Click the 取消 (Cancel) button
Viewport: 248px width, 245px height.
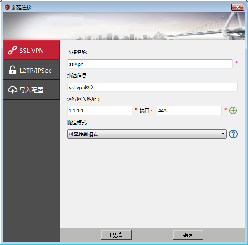[x=116, y=235]
